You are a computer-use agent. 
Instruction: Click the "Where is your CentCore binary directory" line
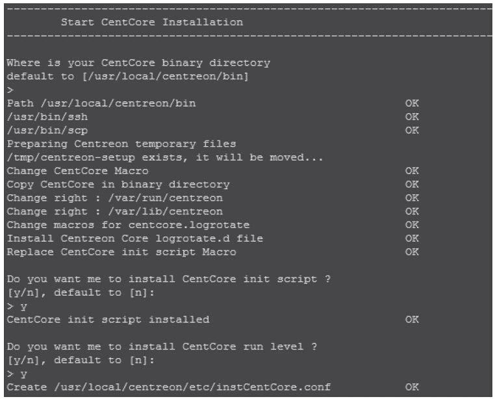[x=138, y=63]
